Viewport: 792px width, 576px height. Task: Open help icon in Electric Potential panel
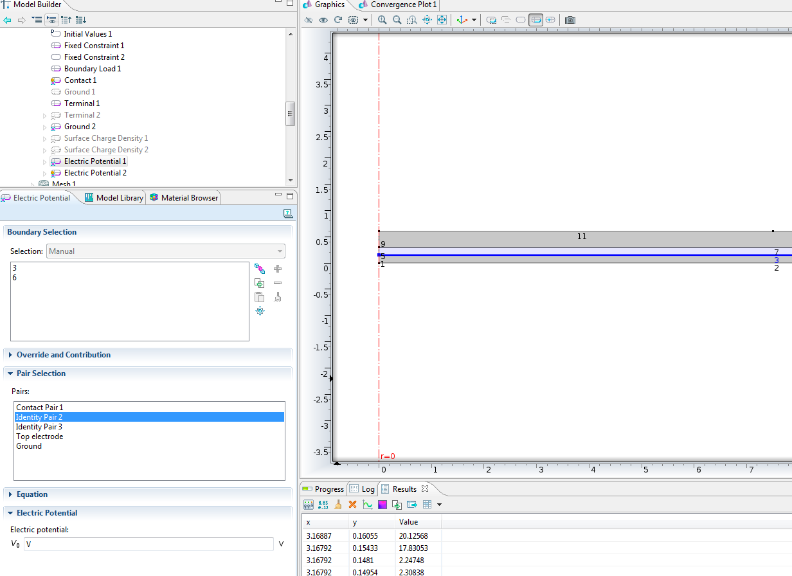click(x=288, y=213)
